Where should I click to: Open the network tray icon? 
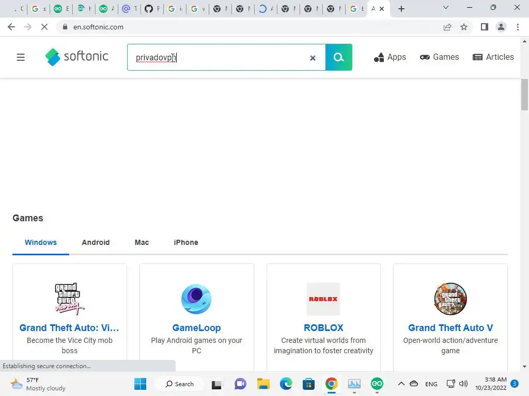click(x=450, y=384)
